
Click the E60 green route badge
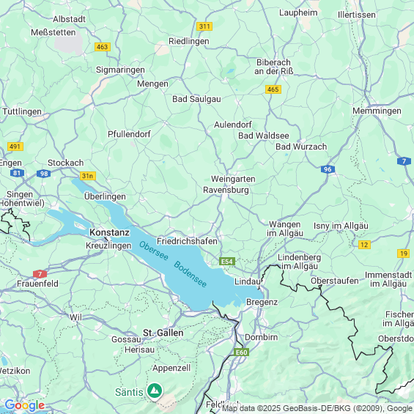[241, 352]
